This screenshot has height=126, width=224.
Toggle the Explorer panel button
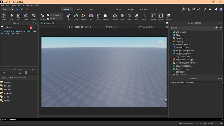pos(154,17)
